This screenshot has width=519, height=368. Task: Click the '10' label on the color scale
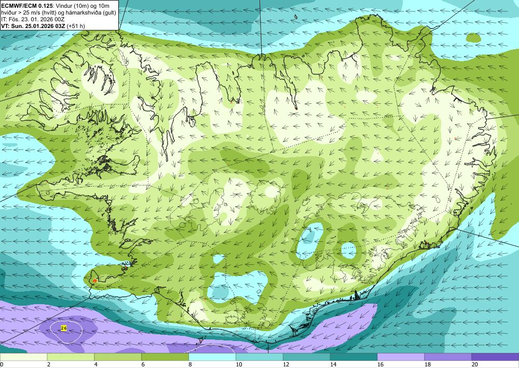point(239,365)
